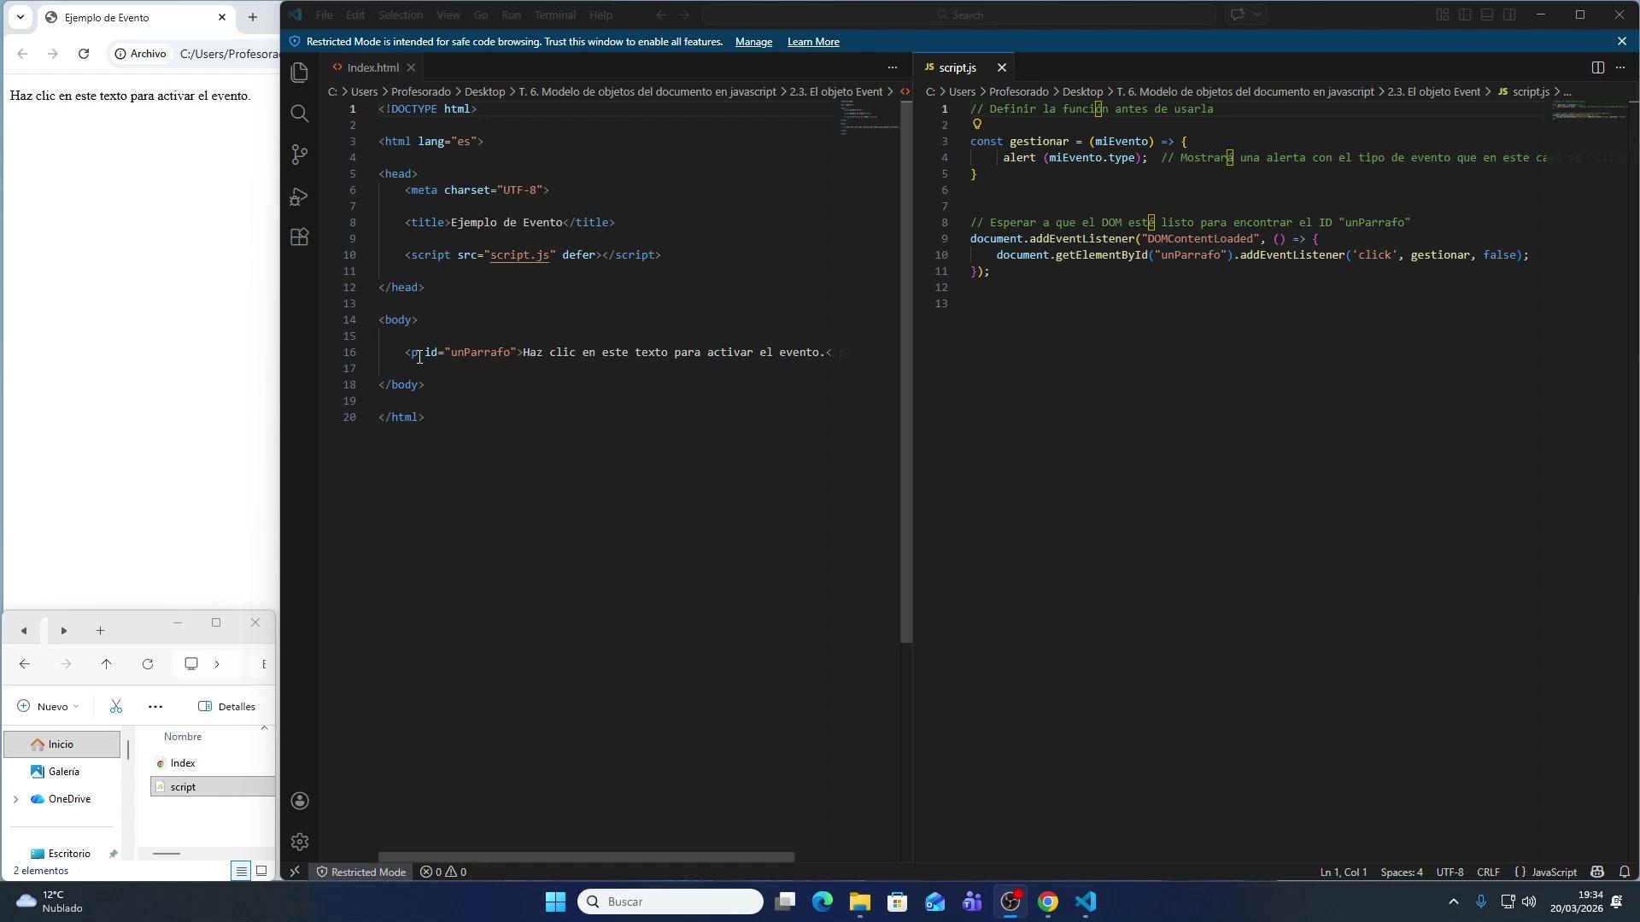Image resolution: width=1640 pixels, height=922 pixels.
Task: Close the script.js editor tab
Action: pyautogui.click(x=1002, y=67)
